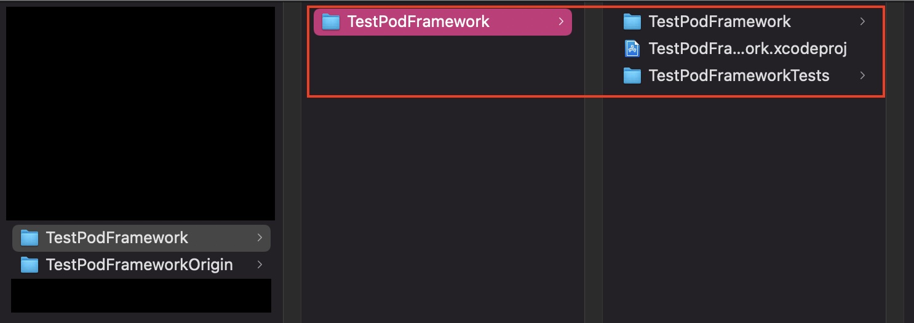Click the folder icon directly above the xcodeproj file
914x323 pixels.
(632, 22)
